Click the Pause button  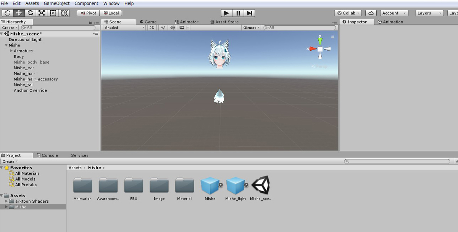238,13
